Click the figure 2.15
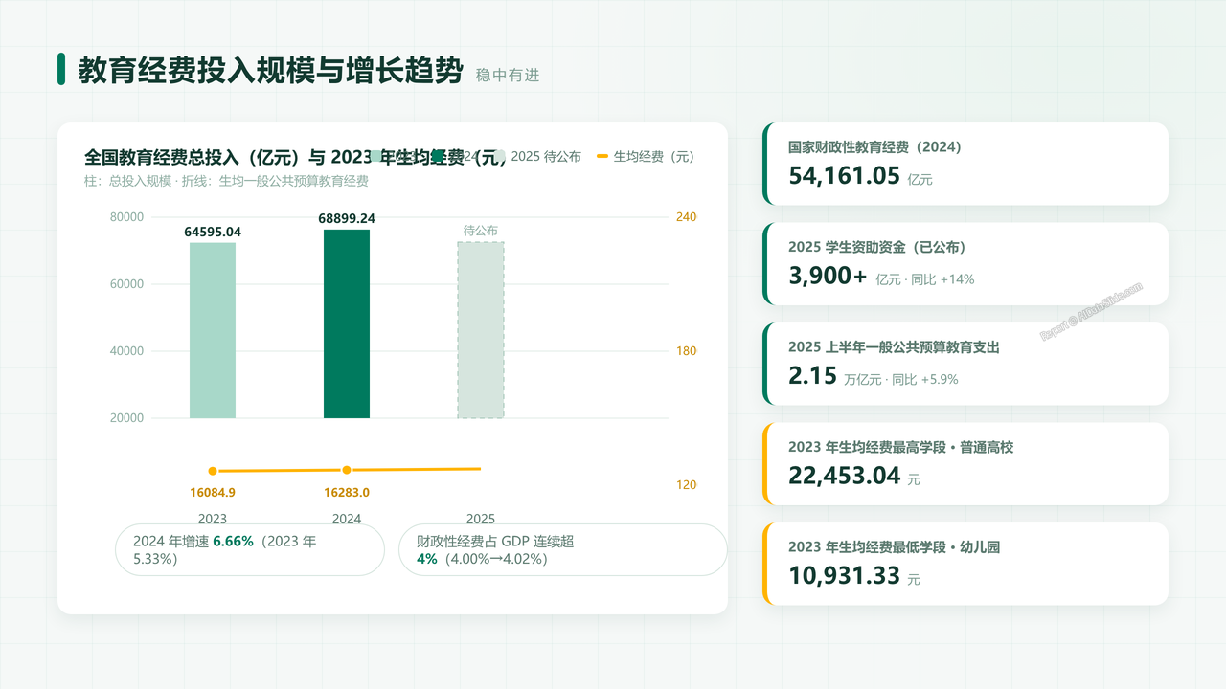Viewport: 1226px width, 689px height. pyautogui.click(x=813, y=376)
